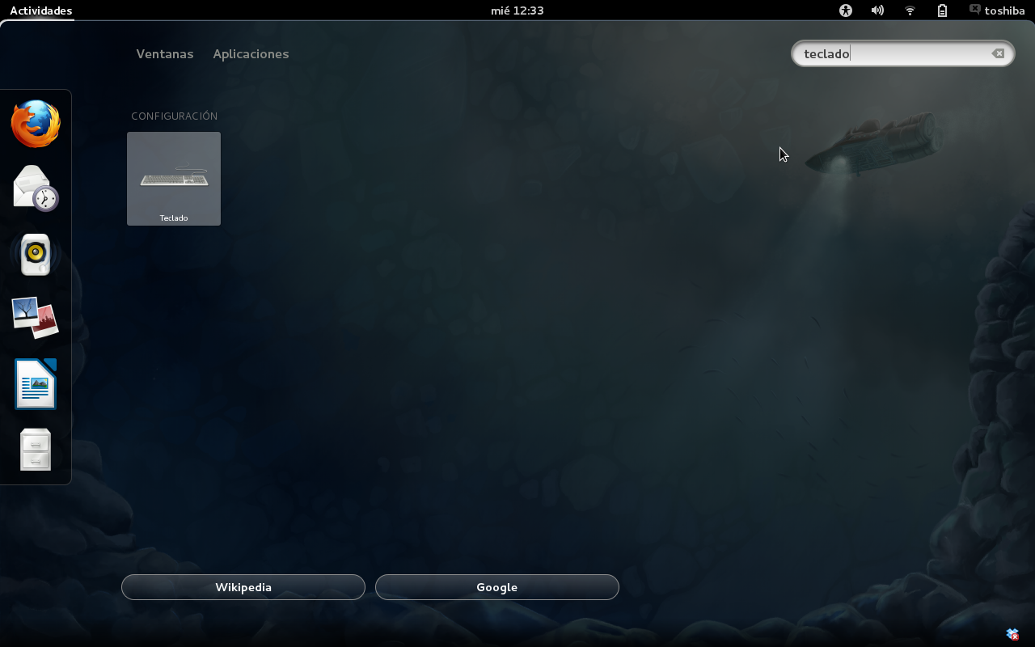This screenshot has width=1035, height=647.
Task: Switch to the Ventanas tab
Action: coord(164,53)
